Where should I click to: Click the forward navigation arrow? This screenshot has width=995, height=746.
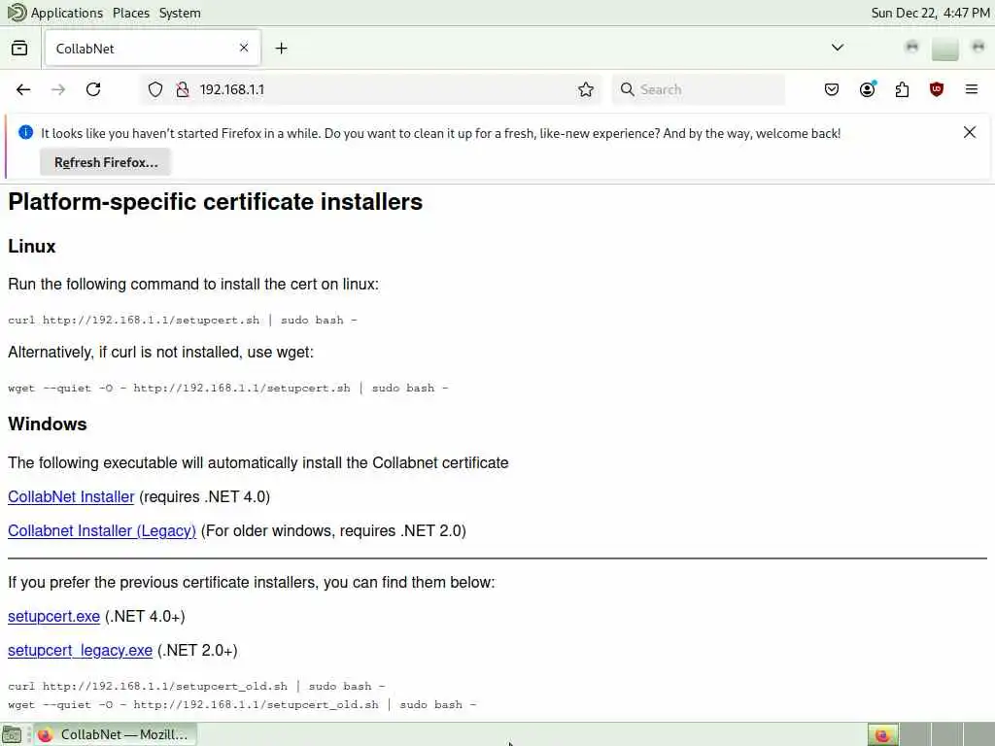(x=58, y=89)
